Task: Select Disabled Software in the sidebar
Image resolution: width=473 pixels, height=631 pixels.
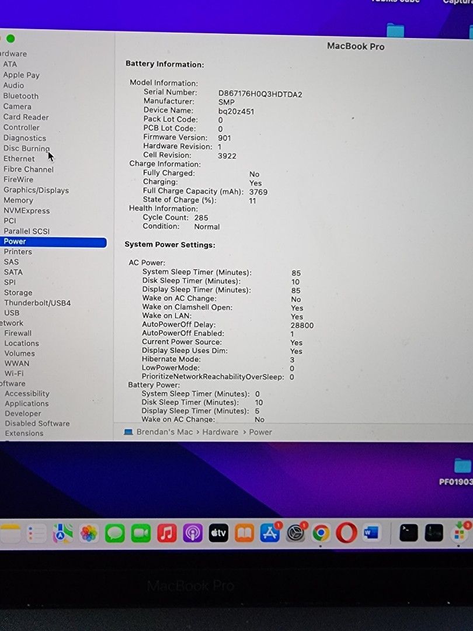Action: pos(37,424)
